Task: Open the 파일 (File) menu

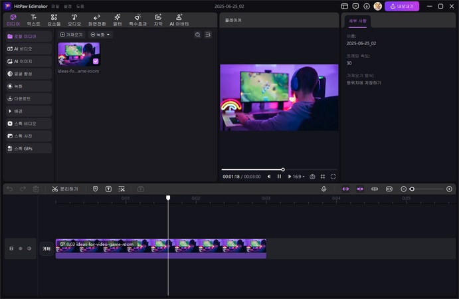Action: coord(56,6)
